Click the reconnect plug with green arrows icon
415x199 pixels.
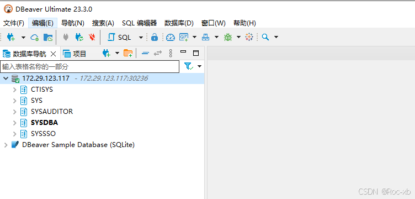[x=79, y=37]
